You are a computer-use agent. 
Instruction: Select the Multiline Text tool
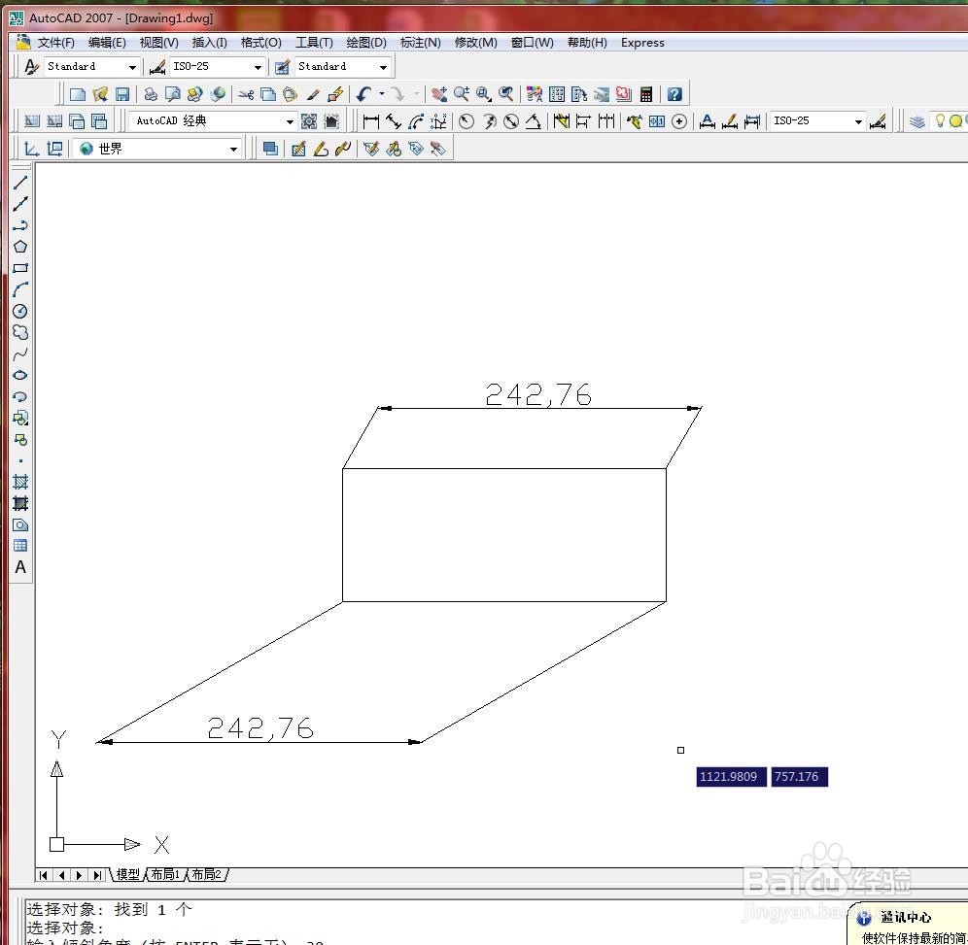20,567
